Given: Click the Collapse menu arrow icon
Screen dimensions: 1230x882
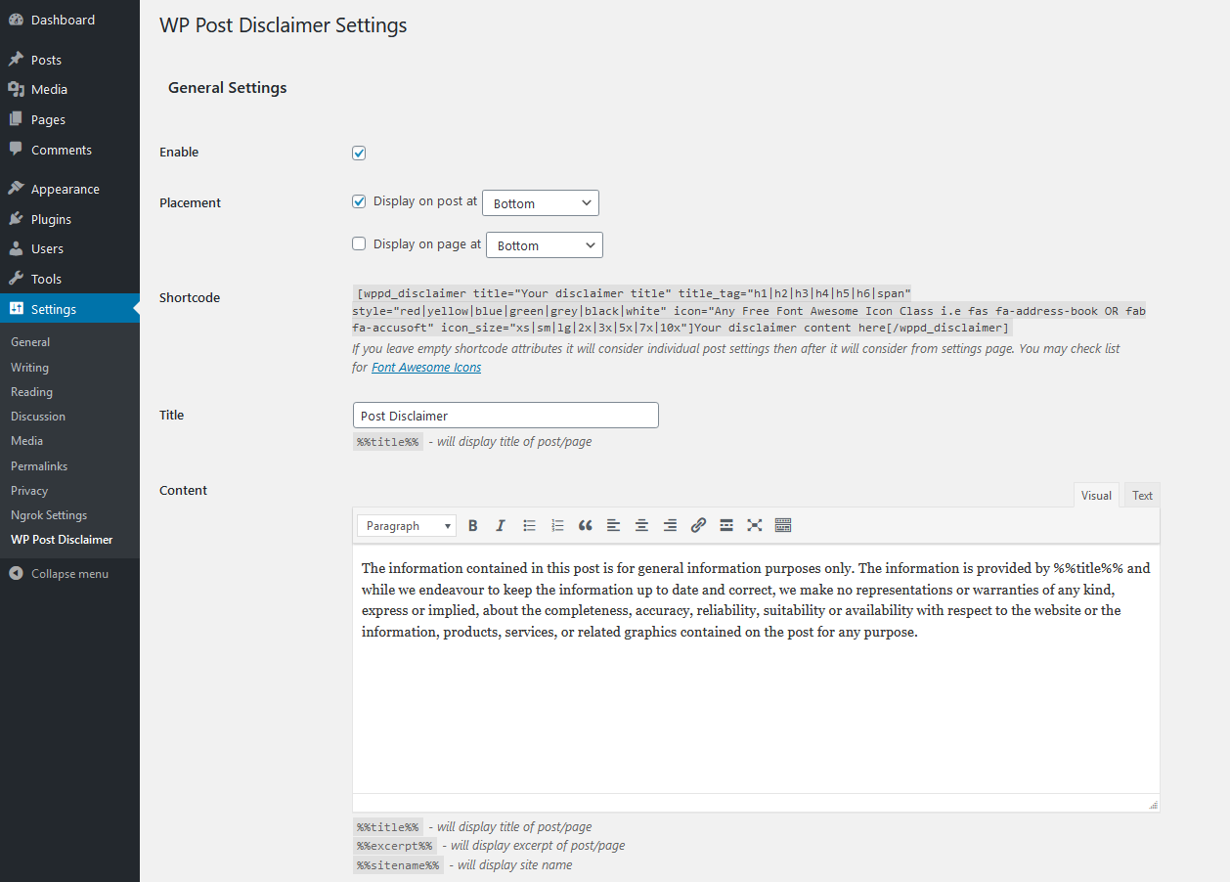Looking at the screenshot, I should click(x=16, y=574).
